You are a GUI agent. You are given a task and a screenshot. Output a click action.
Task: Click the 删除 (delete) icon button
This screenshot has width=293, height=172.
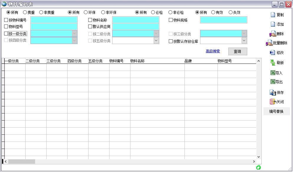tap(273, 34)
